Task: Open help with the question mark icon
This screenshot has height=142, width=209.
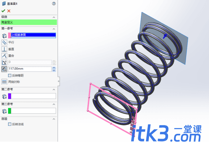Action: click(54, 4)
